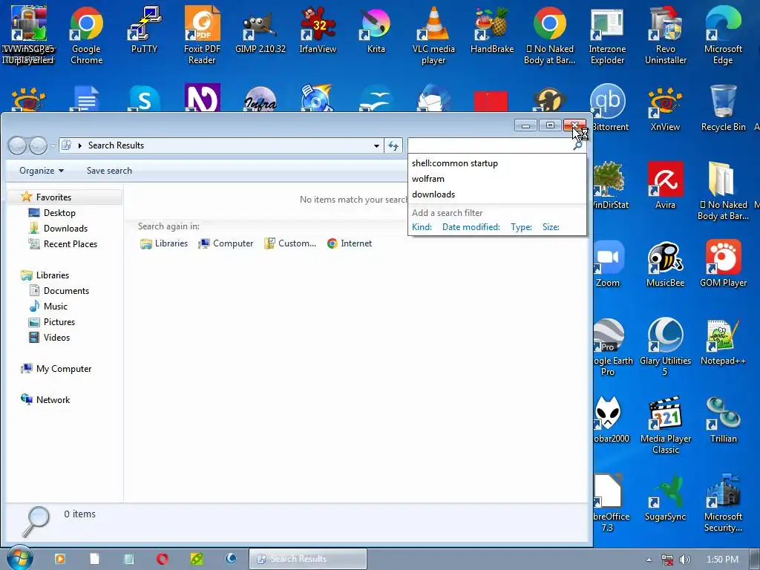Viewport: 760px width, 570px height.
Task: Open Foxit PDF Reader shortcut
Action: pos(202,35)
